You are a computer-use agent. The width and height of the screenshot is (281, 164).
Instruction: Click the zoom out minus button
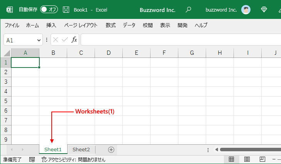[x=274, y=159]
